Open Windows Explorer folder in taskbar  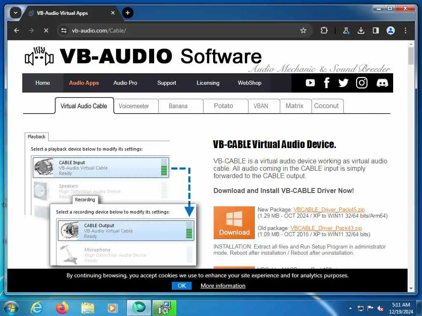(87, 308)
